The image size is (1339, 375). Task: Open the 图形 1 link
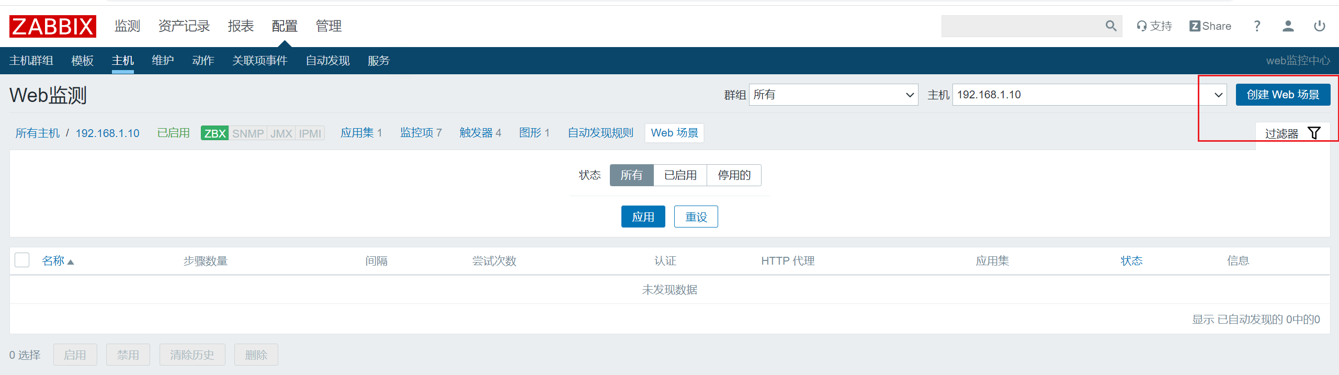pyautogui.click(x=535, y=133)
